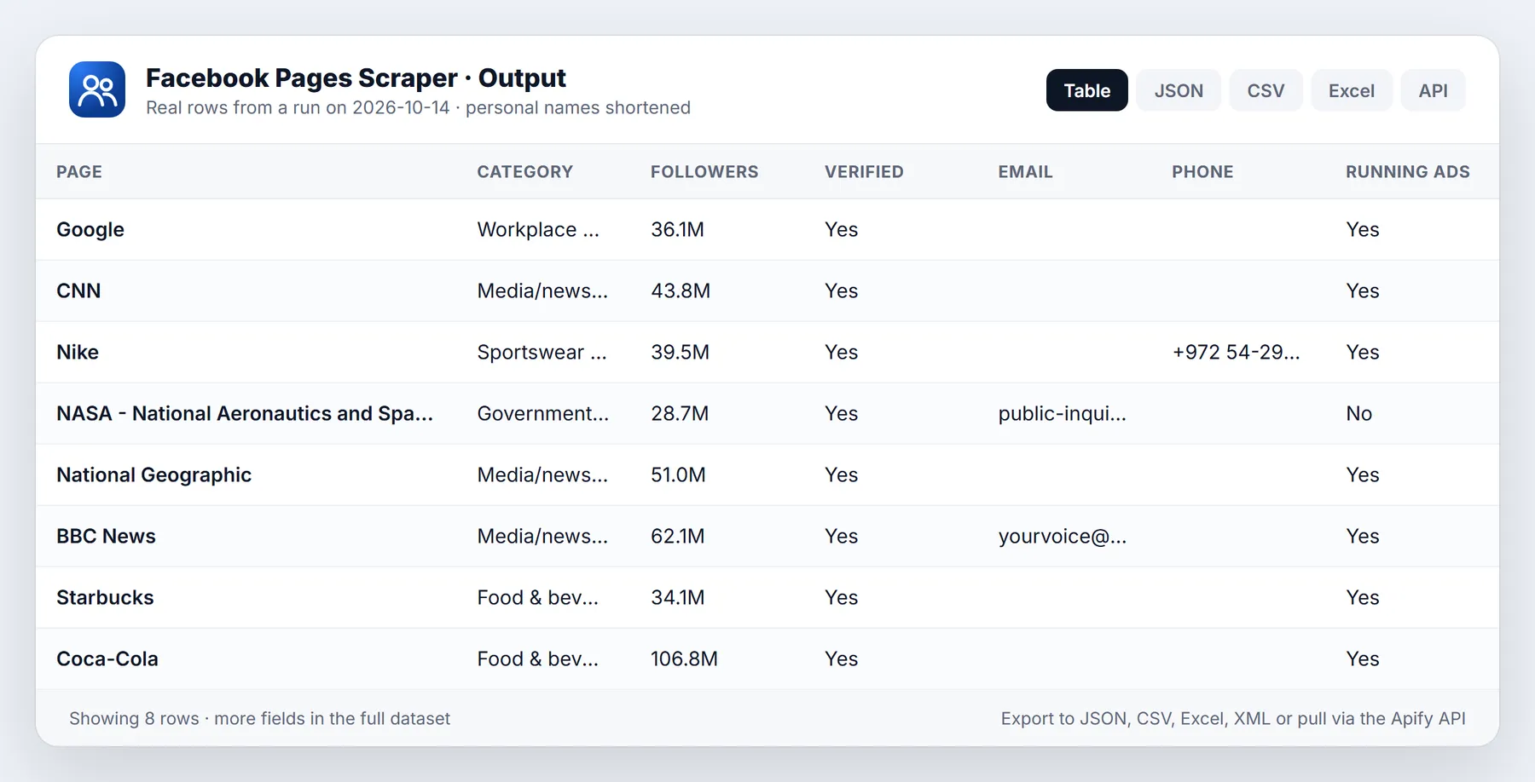Image resolution: width=1535 pixels, height=782 pixels.
Task: Click the run date subtitle text
Action: [418, 108]
